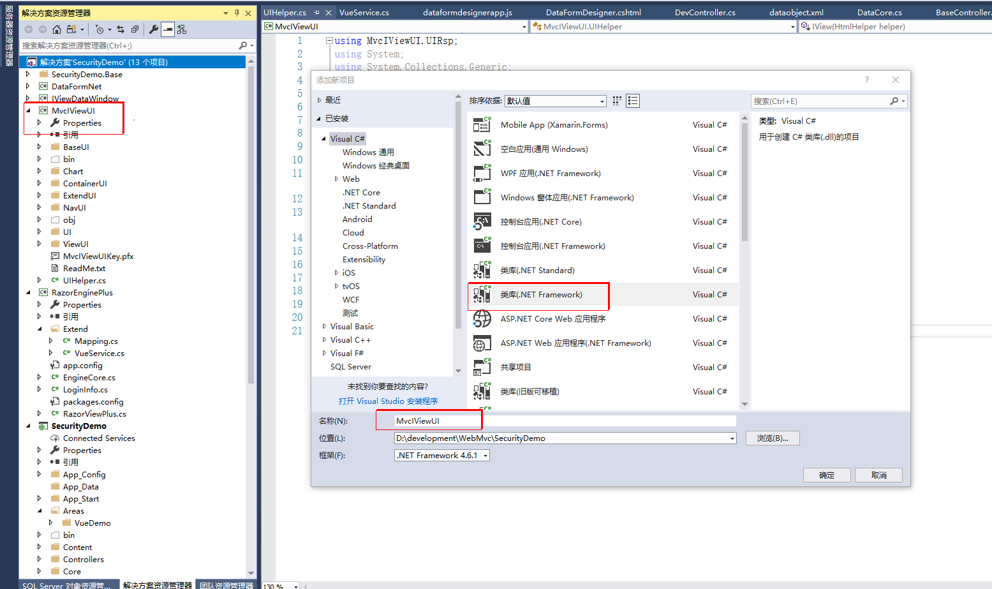Click the search magnifier in Solution Explorer
Screen dimensions: 992x589
242,45
